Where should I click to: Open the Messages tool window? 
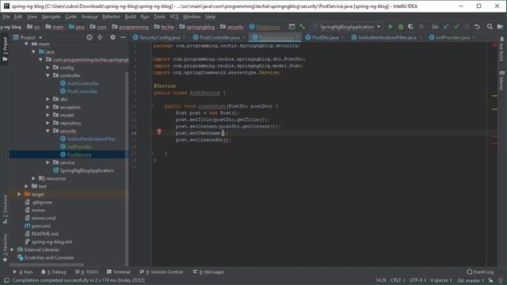[208, 272]
